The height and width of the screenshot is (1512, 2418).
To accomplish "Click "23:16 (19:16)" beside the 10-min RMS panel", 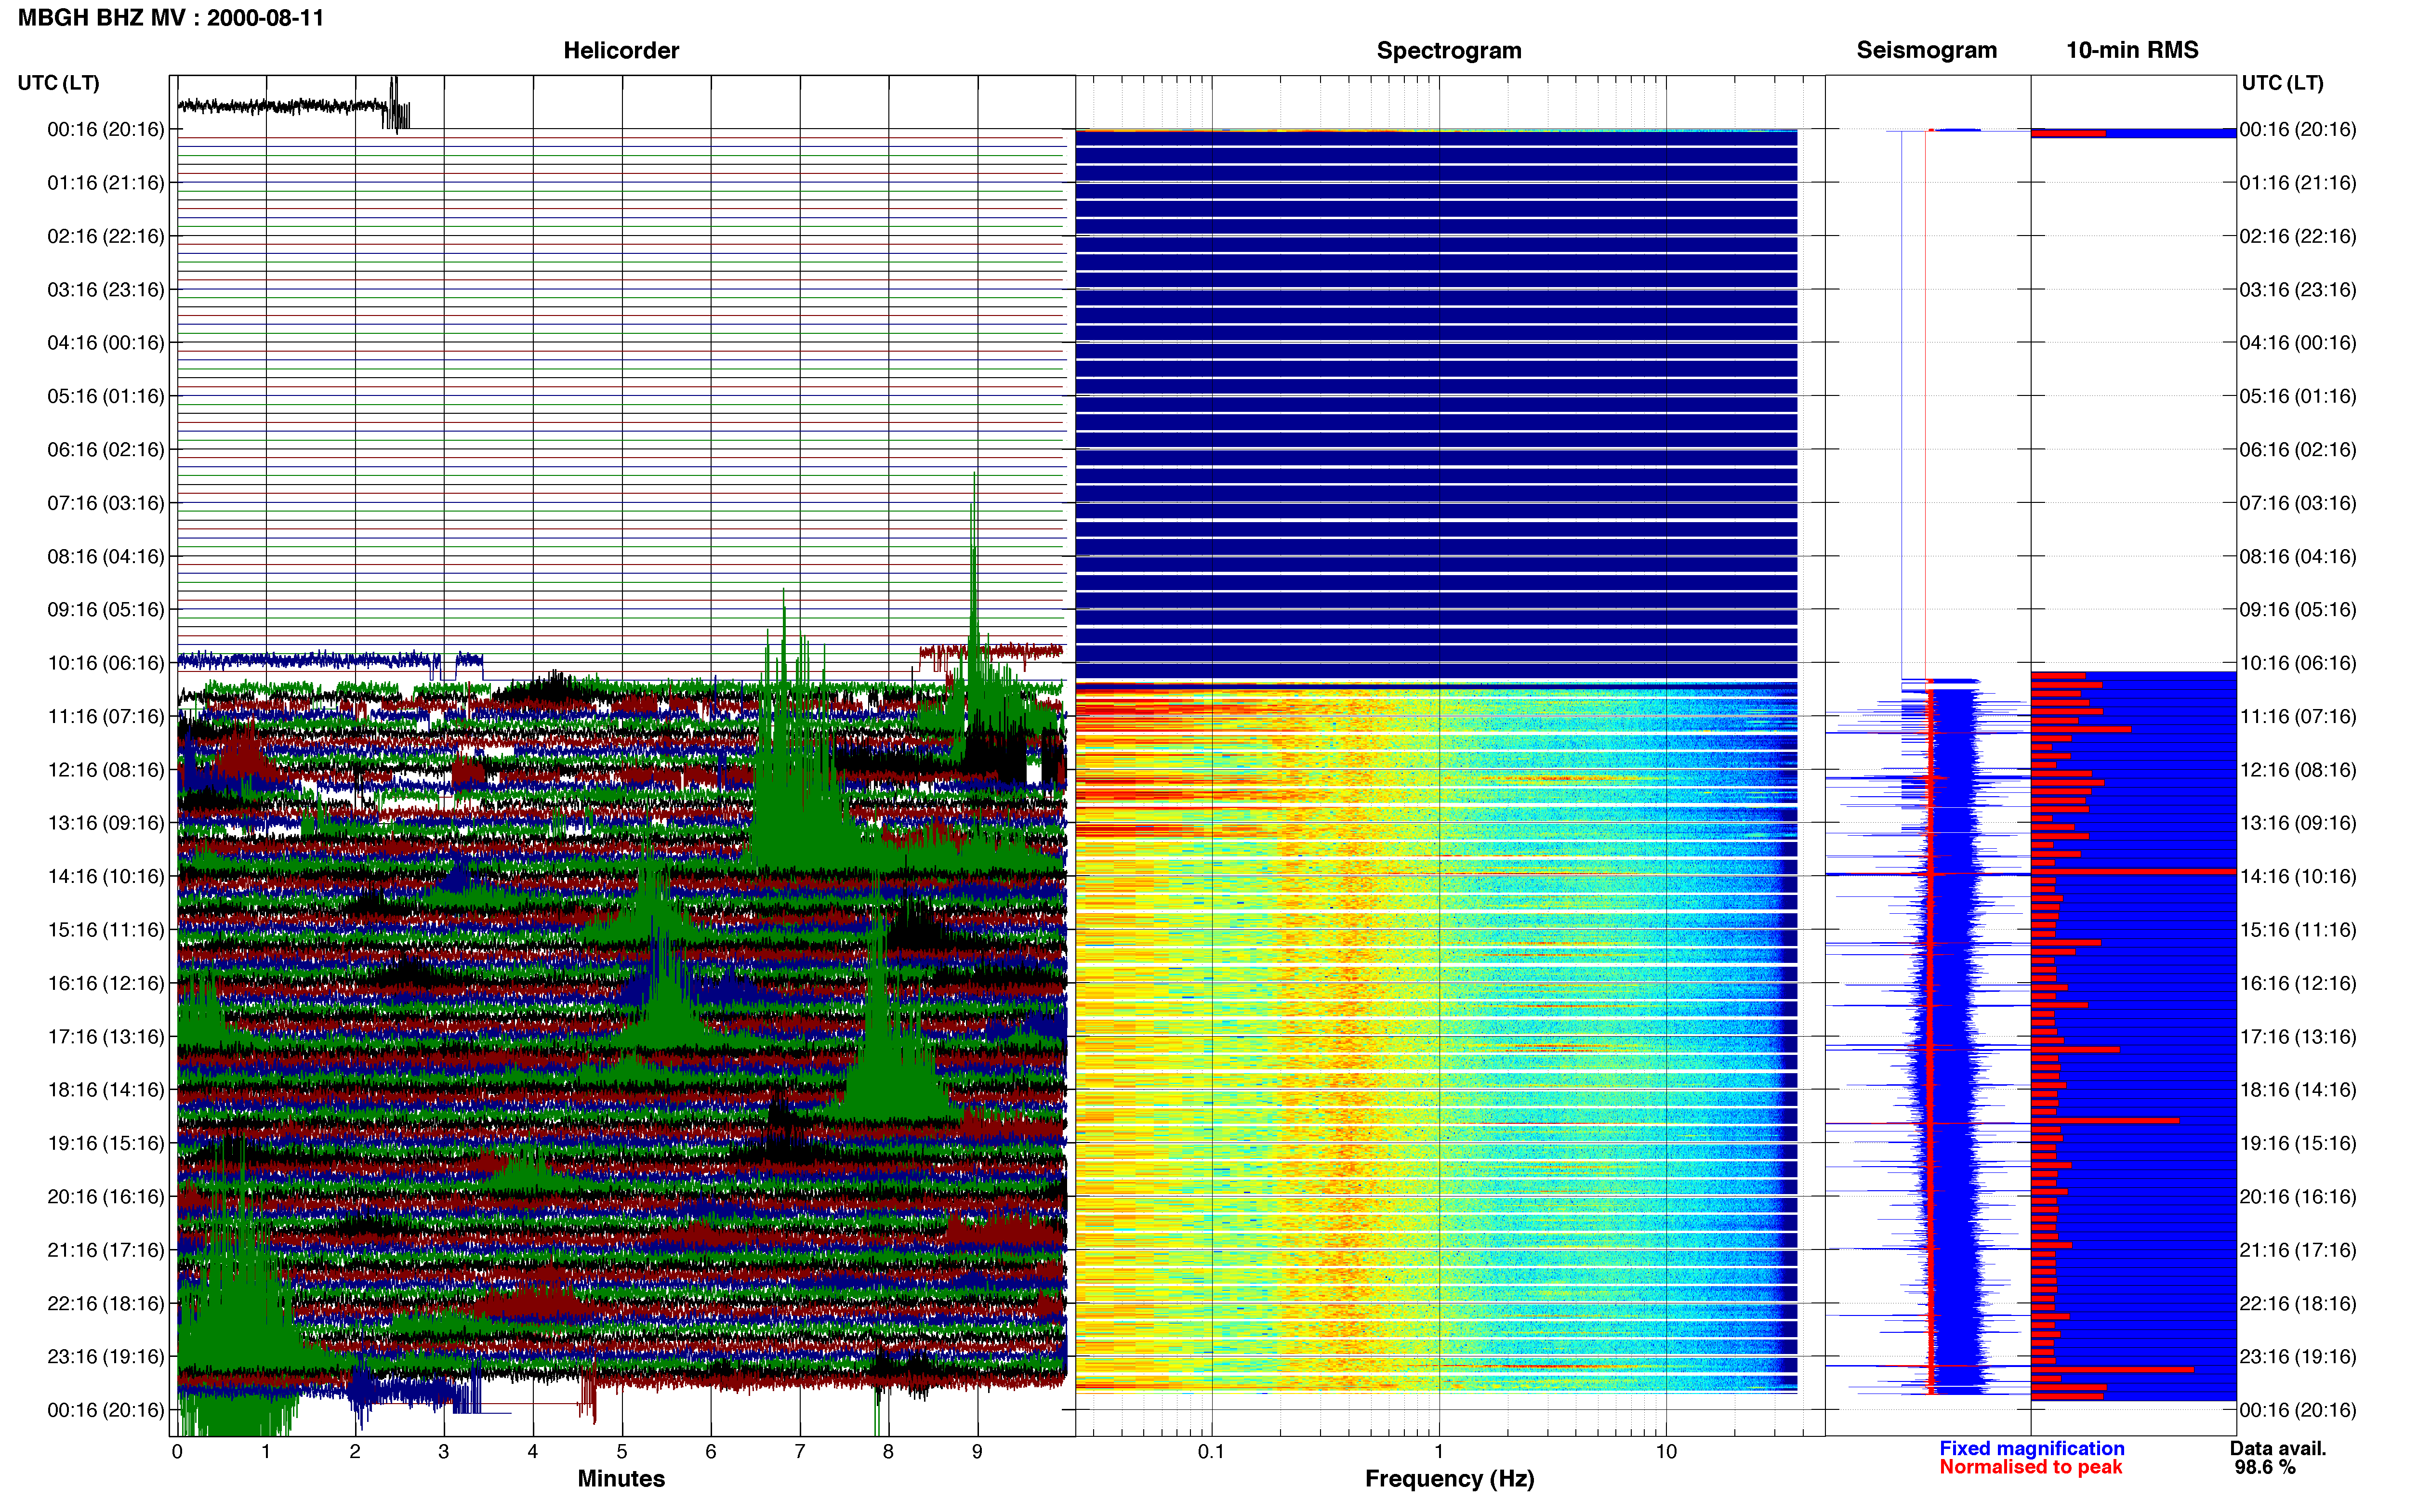I will pyautogui.click(x=2298, y=1357).
